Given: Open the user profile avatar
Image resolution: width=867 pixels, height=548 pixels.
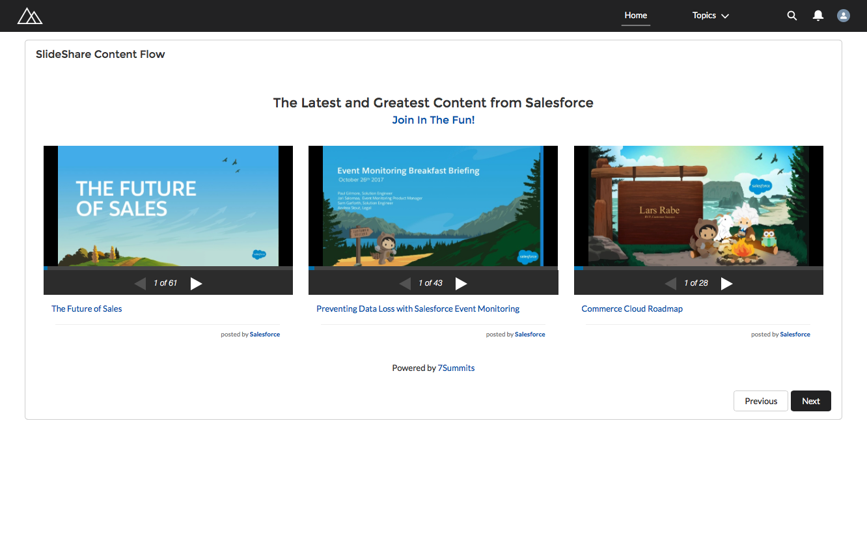Looking at the screenshot, I should coord(844,16).
